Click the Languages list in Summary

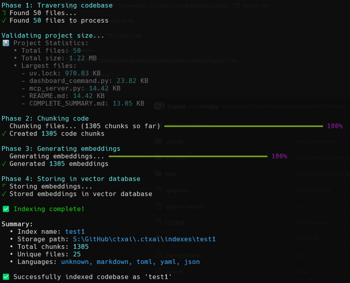tap(130, 262)
